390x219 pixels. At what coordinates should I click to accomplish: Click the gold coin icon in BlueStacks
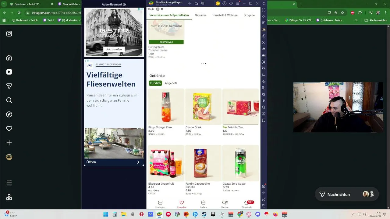(218, 3)
